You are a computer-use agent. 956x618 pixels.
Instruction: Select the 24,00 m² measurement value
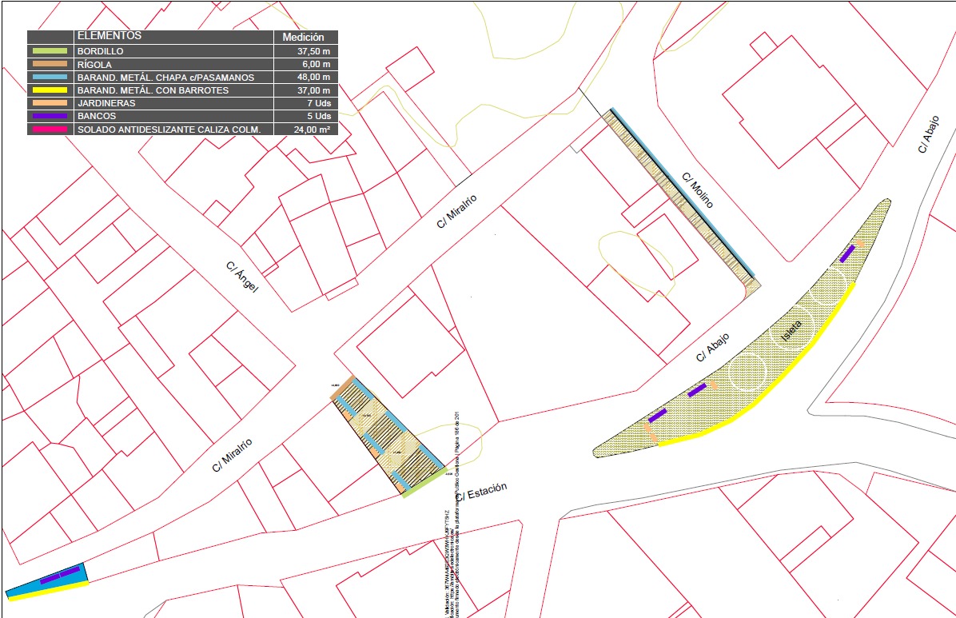pyautogui.click(x=313, y=130)
